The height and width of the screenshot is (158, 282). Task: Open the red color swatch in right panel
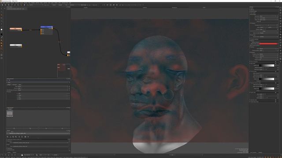268,44
